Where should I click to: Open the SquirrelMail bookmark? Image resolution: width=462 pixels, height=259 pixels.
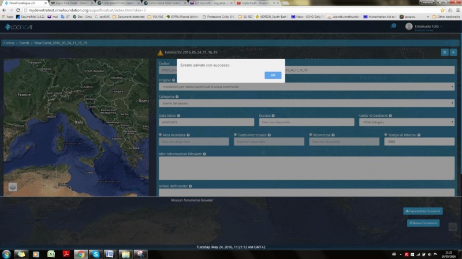(31, 17)
